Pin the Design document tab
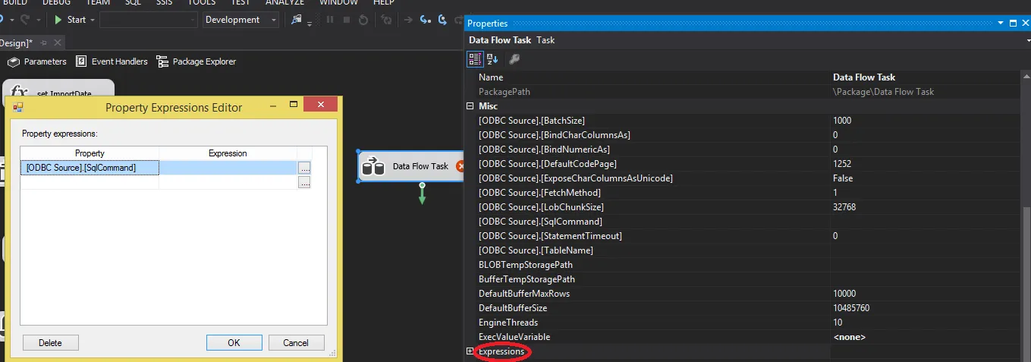This screenshot has height=362, width=1031. click(x=43, y=43)
